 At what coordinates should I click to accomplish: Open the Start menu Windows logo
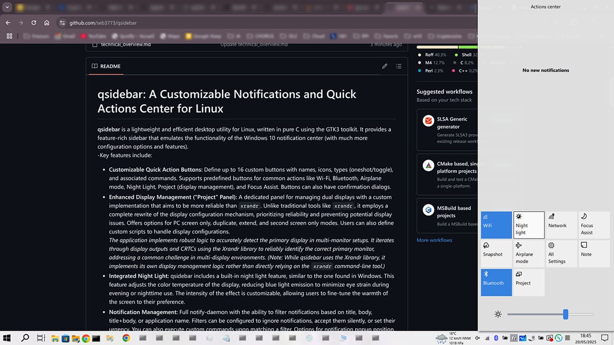[x=8, y=338]
